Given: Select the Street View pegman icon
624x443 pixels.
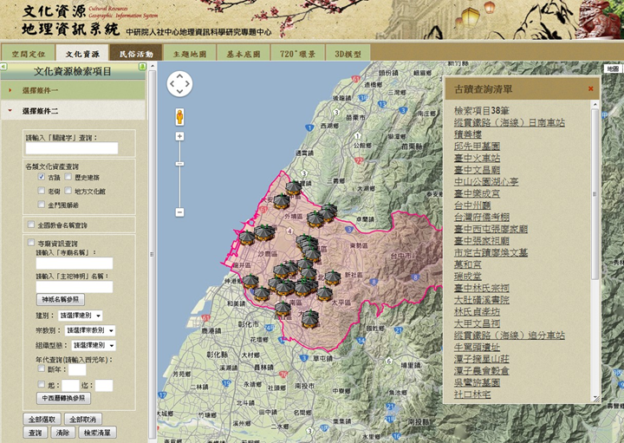Looking at the screenshot, I should pos(179,116).
